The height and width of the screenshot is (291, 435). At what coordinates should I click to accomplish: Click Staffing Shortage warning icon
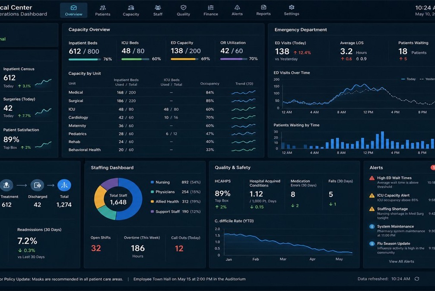[372, 209]
